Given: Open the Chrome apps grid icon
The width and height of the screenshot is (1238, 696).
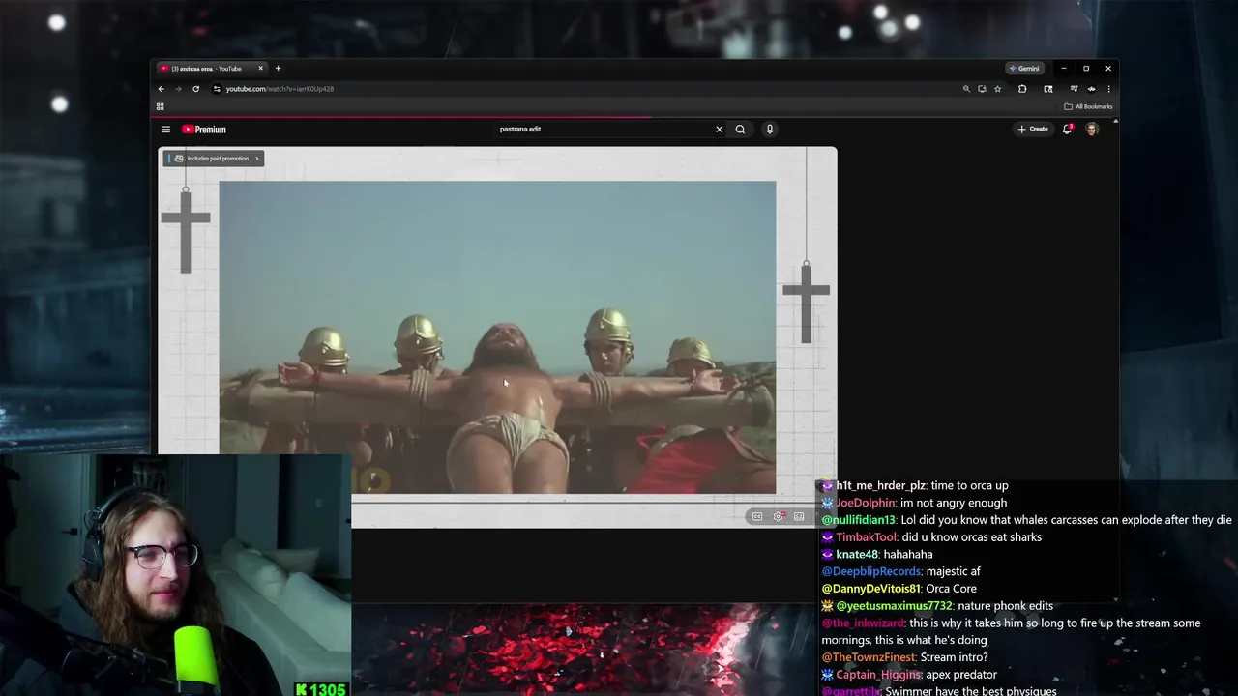Looking at the screenshot, I should tap(161, 107).
